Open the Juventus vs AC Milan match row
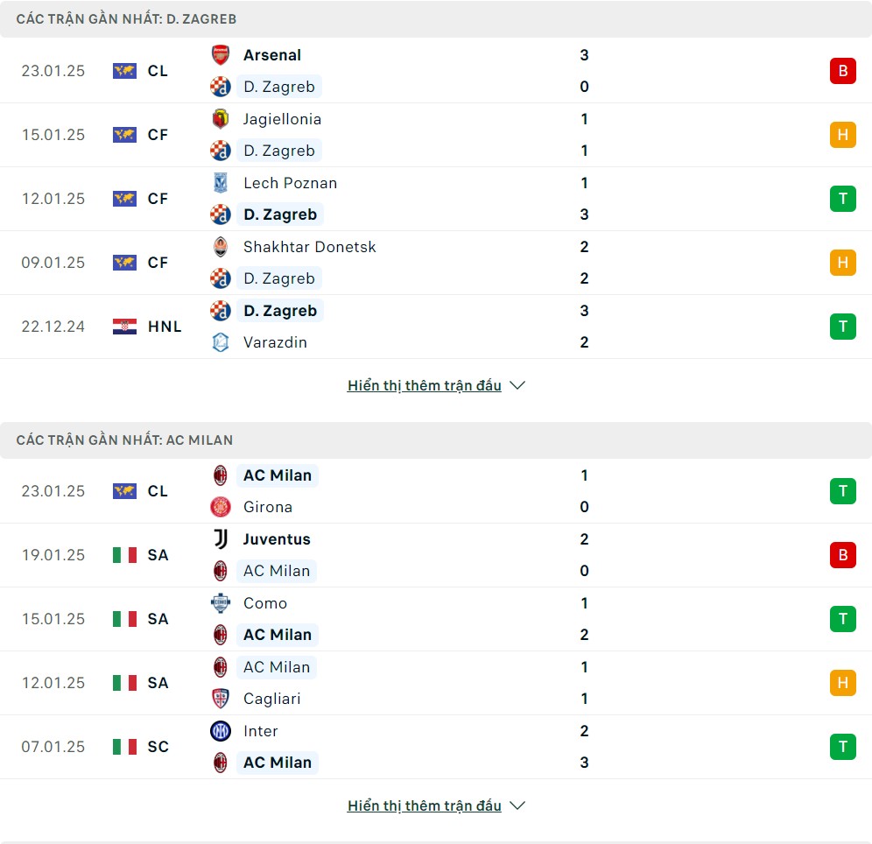 pyautogui.click(x=436, y=555)
